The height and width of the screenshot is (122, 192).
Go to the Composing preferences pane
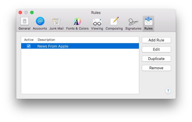[114, 23]
